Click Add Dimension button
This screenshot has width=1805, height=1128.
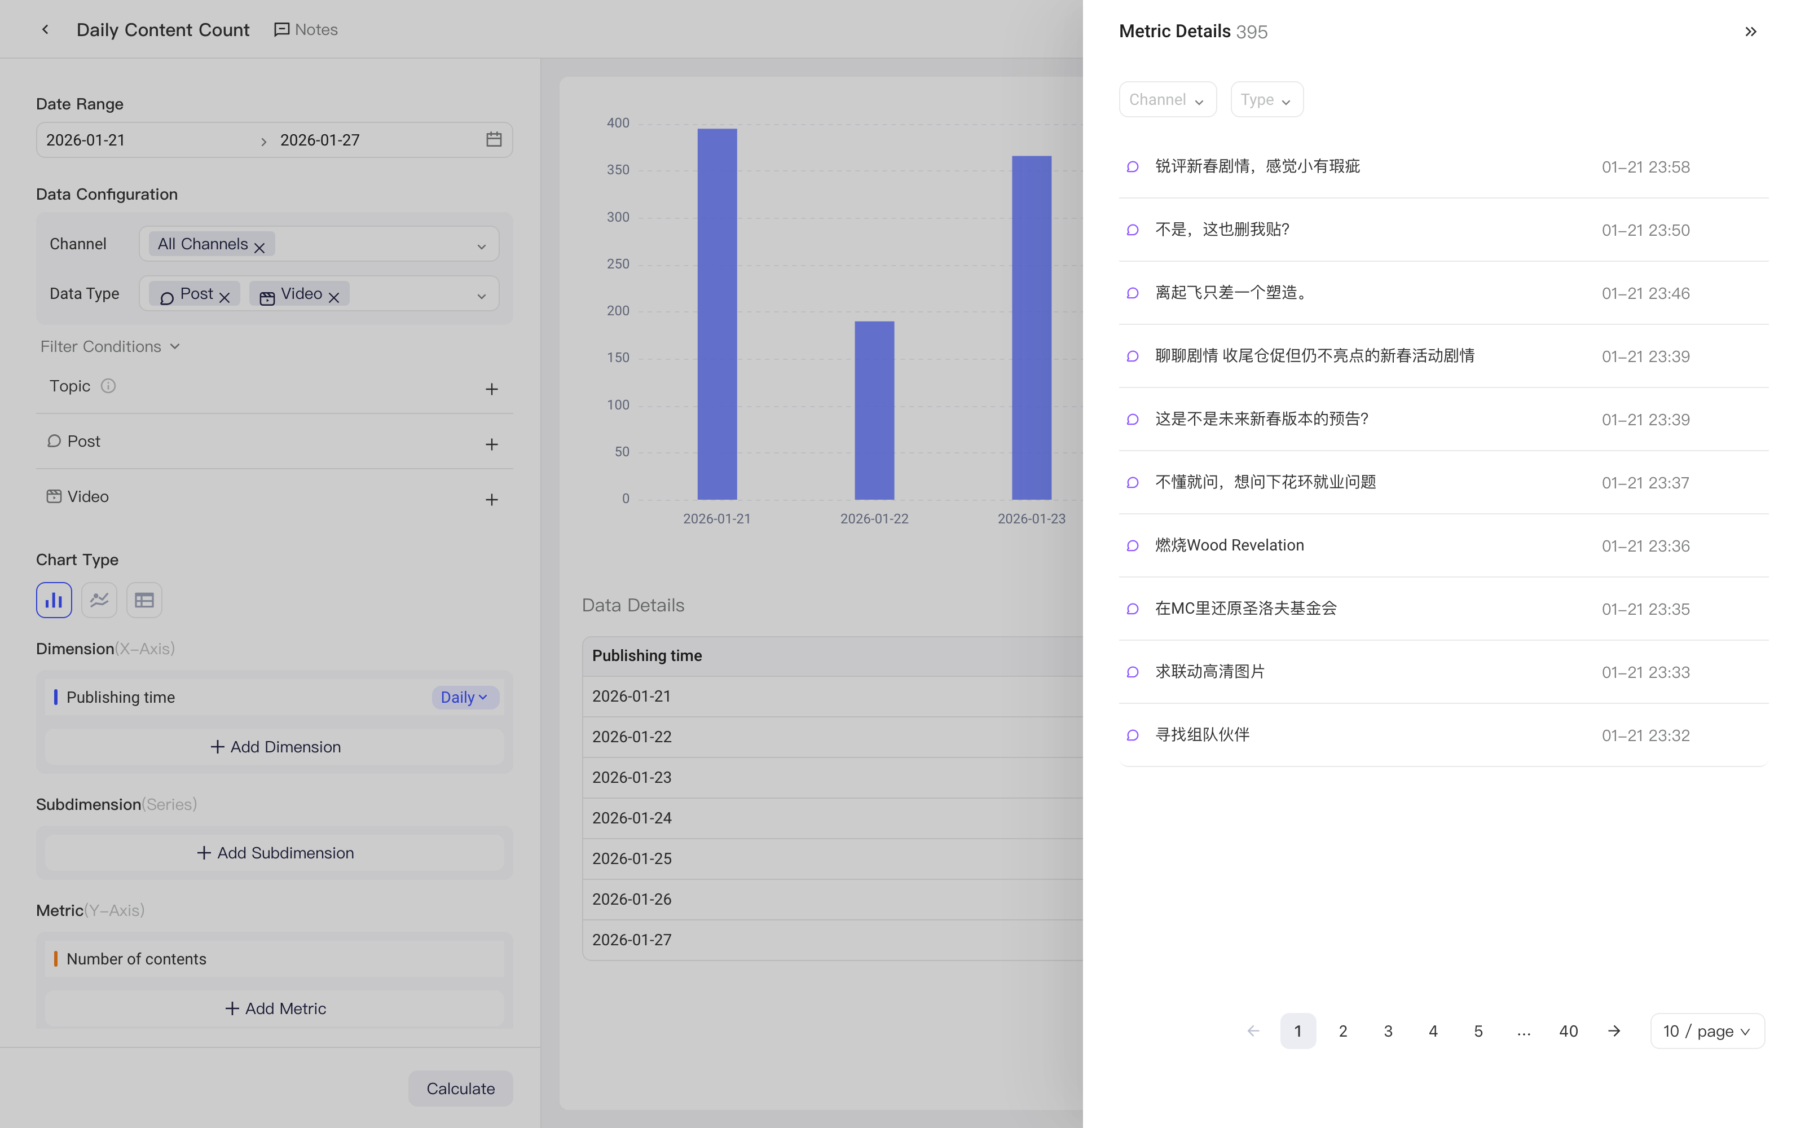tap(275, 747)
